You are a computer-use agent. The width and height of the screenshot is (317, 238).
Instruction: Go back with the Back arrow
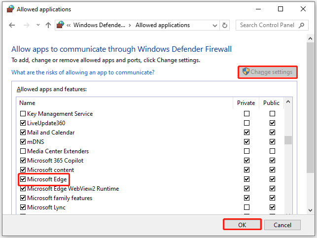[x=12, y=25]
